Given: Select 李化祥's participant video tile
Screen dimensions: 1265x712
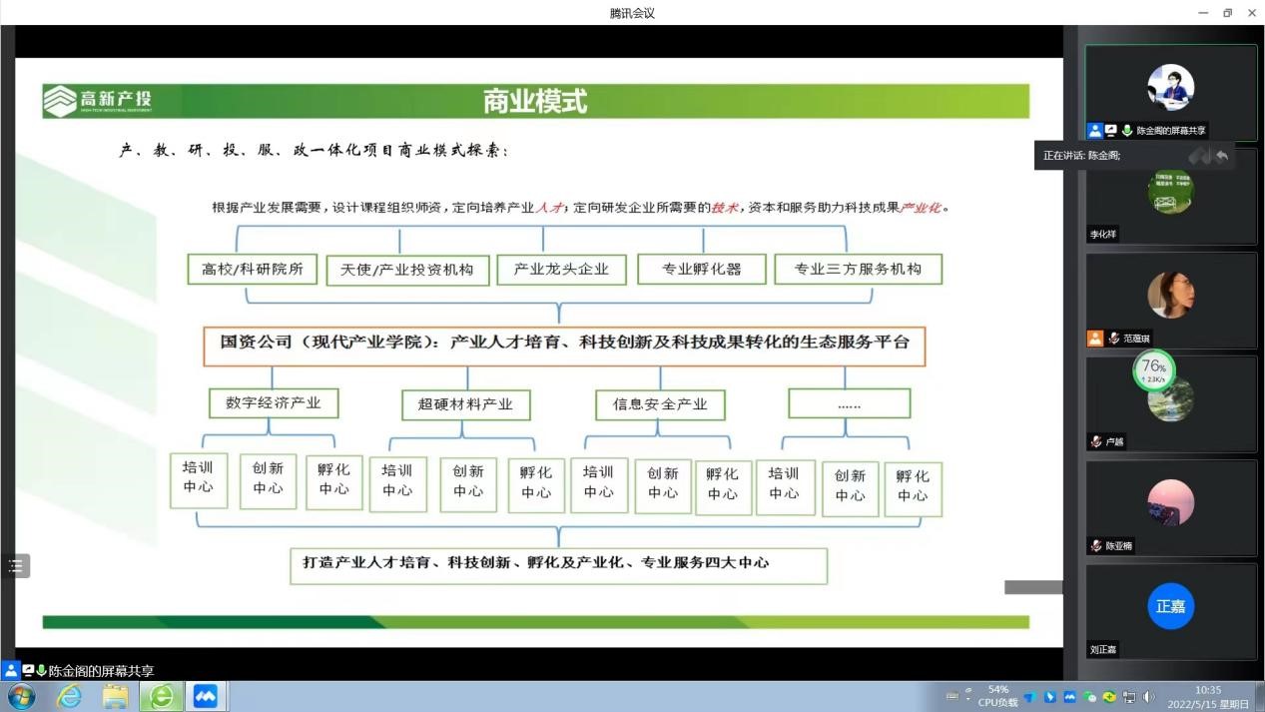Looking at the screenshot, I should tap(1170, 195).
